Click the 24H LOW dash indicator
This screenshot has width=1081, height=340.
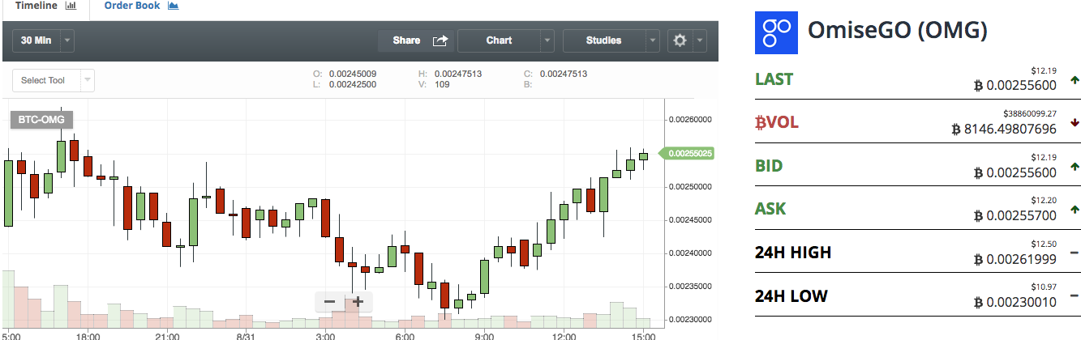(x=1075, y=296)
